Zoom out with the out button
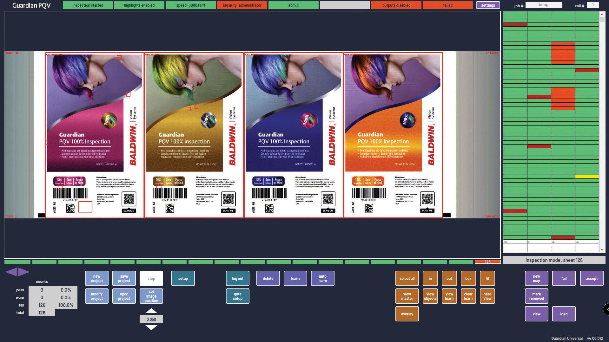 pos(449,278)
